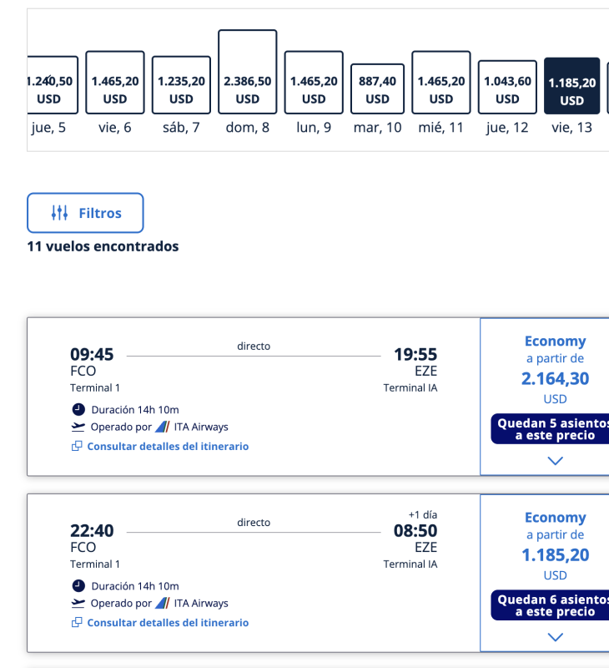Image resolution: width=609 pixels, height=668 pixels.
Task: Click the 22:40 FCO flight card
Action: click(254, 573)
